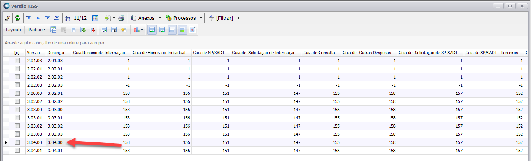
Task: Open search with the binoculars icon
Action: coord(68,18)
